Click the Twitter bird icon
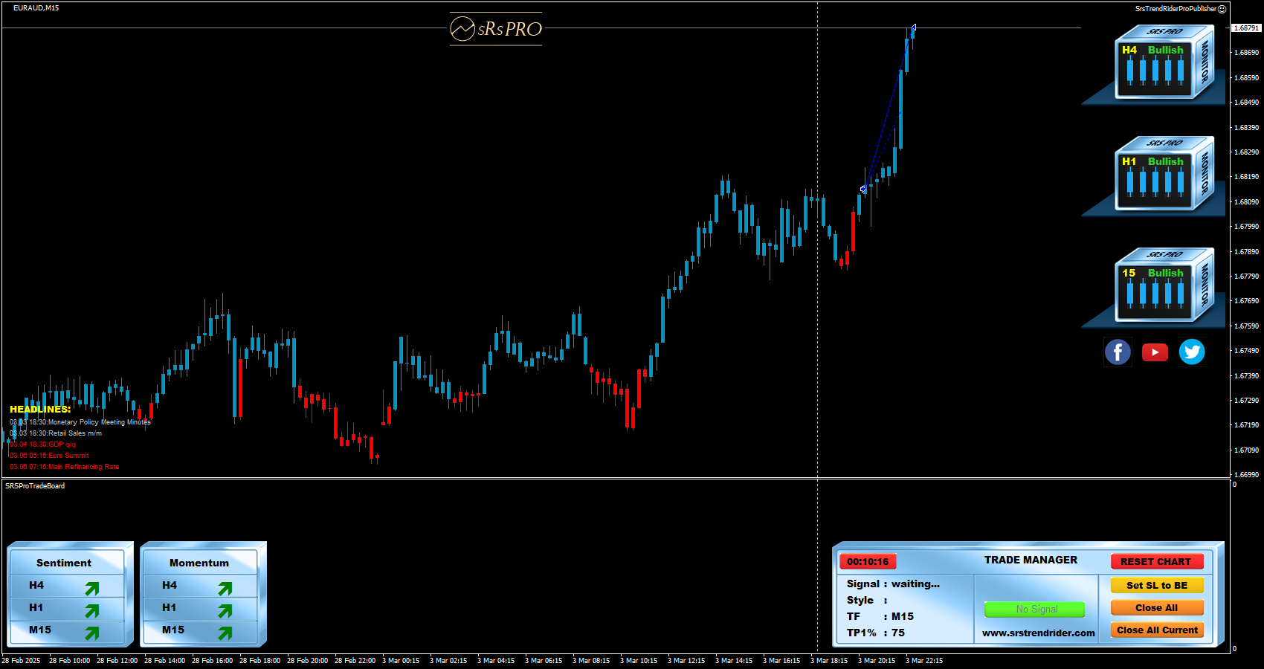 [x=1192, y=352]
